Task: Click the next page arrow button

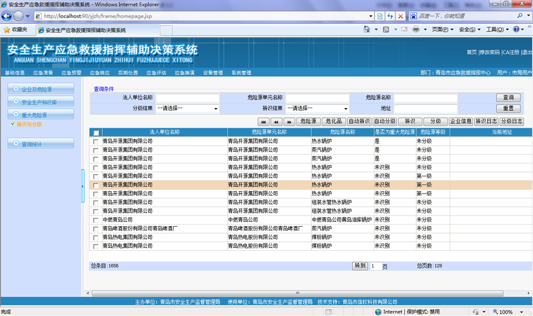Action: [289, 121]
